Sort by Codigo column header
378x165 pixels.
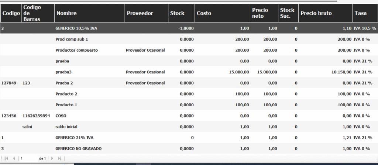pyautogui.click(x=11, y=13)
